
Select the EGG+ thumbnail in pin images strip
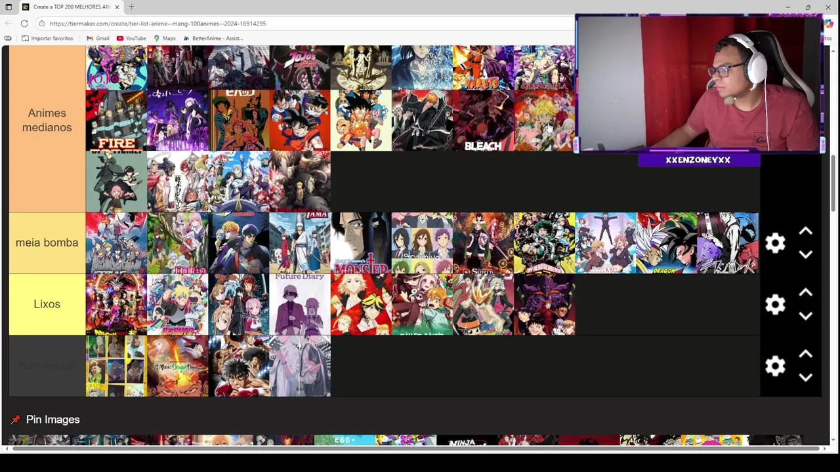tap(345, 440)
